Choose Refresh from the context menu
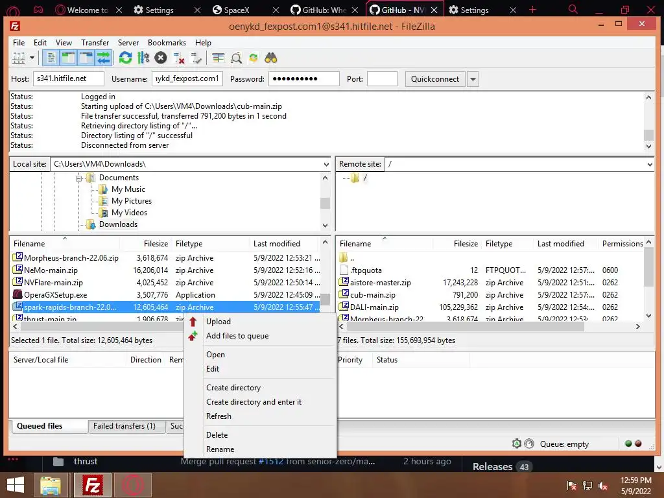 point(260,416)
